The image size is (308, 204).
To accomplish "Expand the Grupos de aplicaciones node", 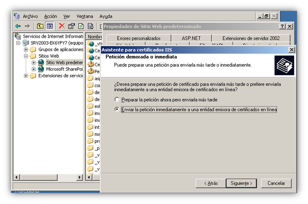I will (26, 50).
